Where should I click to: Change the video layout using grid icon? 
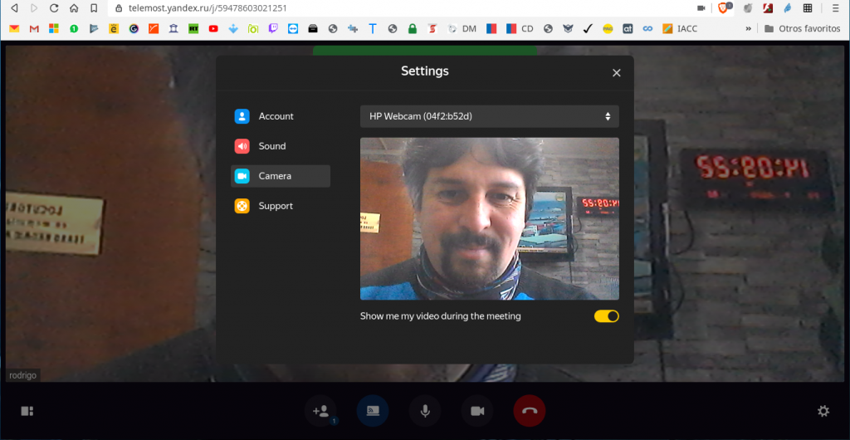click(27, 411)
